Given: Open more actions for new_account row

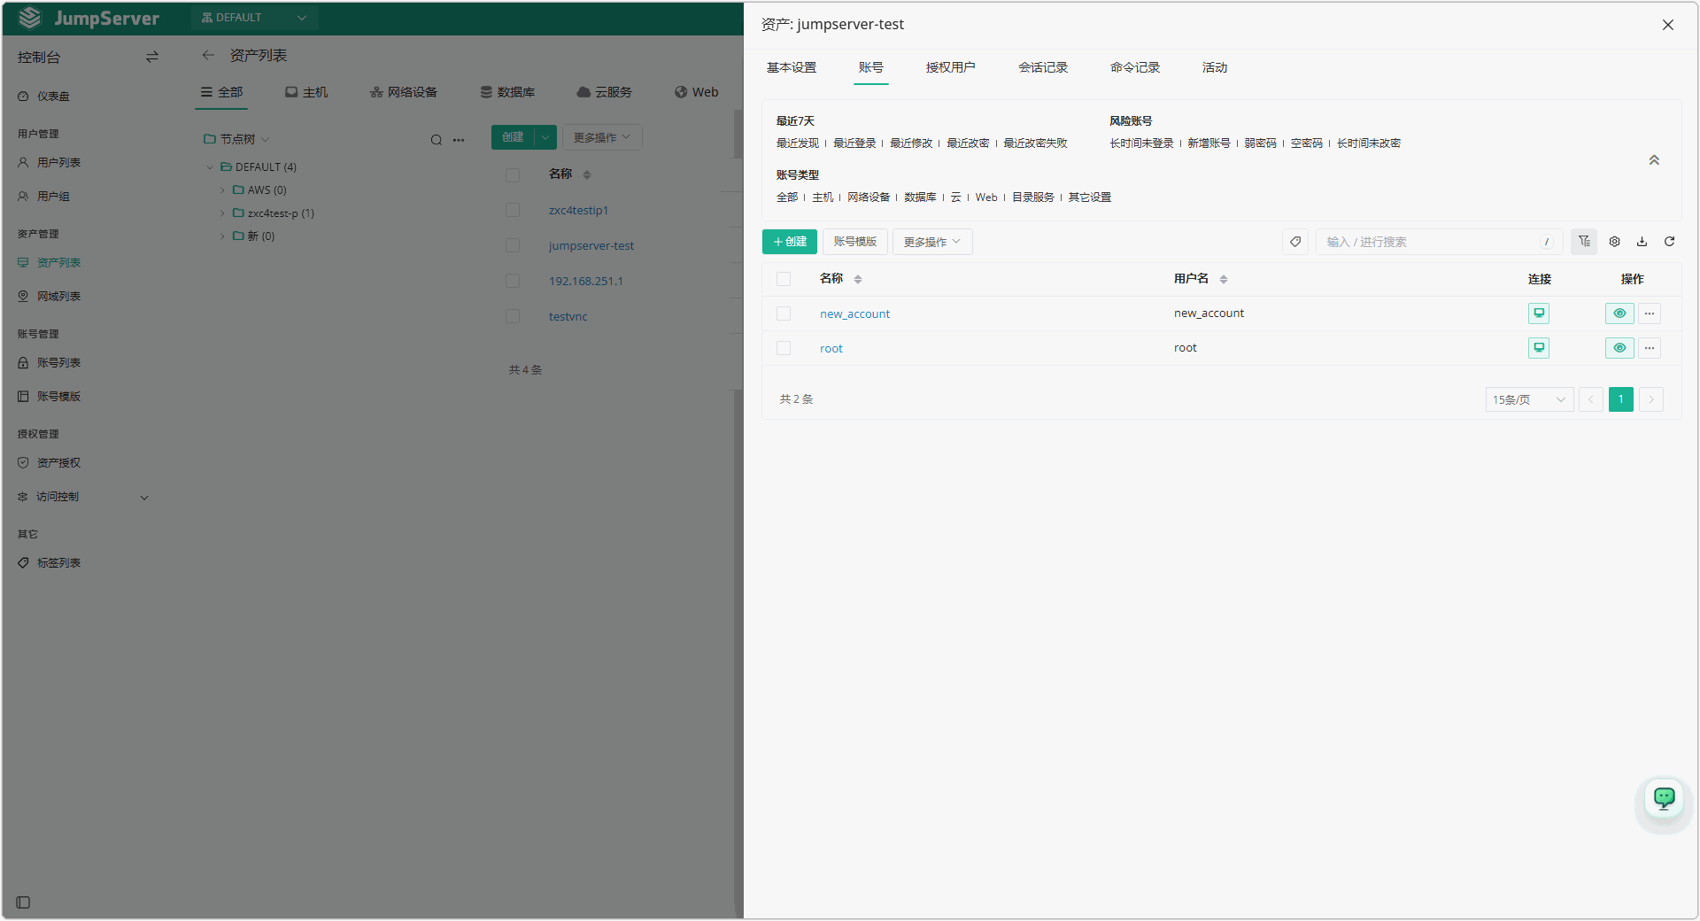Looking at the screenshot, I should 1650,313.
